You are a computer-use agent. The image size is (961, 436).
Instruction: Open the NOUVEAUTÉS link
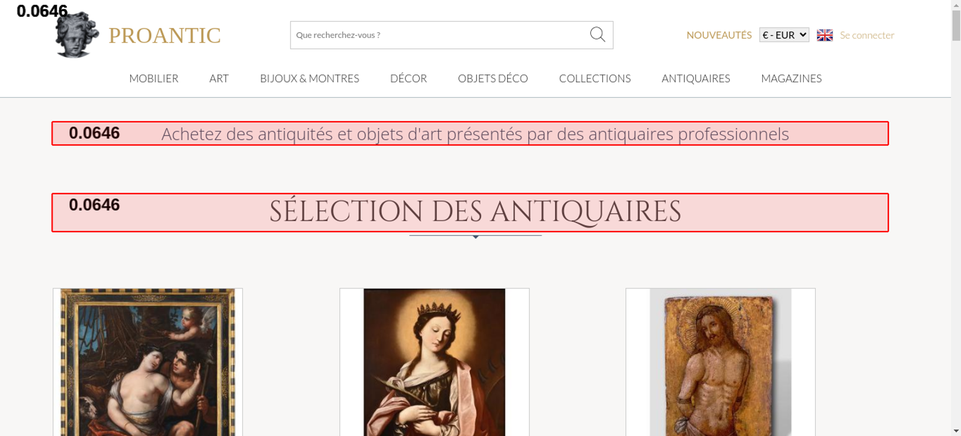719,35
